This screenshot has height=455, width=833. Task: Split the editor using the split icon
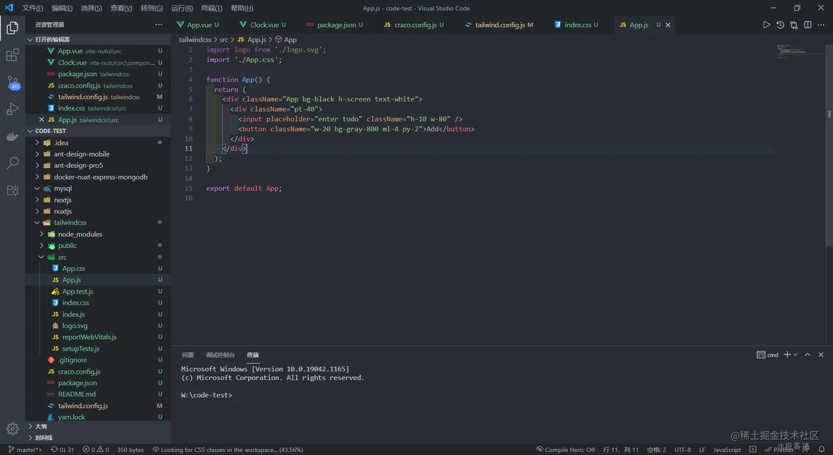coord(808,25)
